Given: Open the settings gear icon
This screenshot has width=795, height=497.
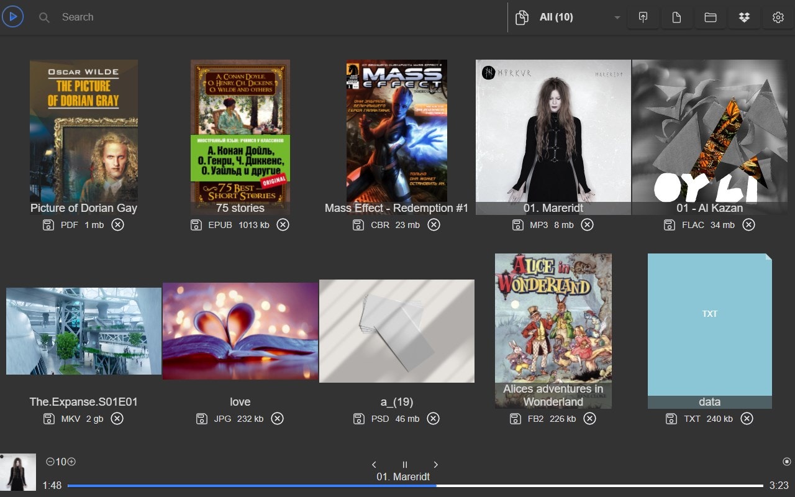Looking at the screenshot, I should tap(778, 17).
